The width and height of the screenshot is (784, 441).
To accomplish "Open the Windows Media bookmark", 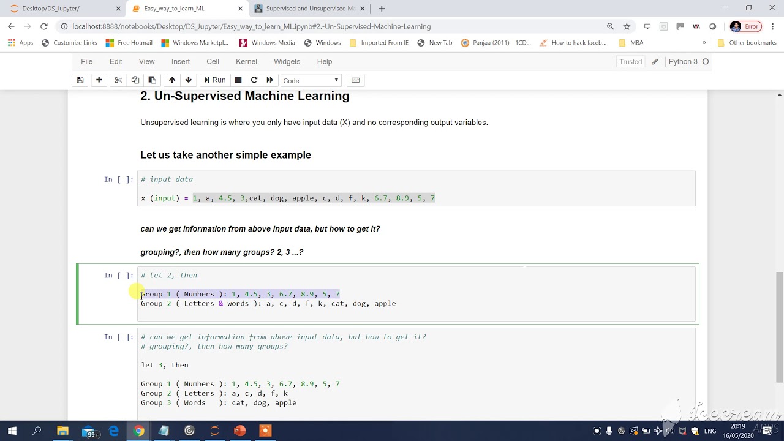I will click(x=267, y=43).
